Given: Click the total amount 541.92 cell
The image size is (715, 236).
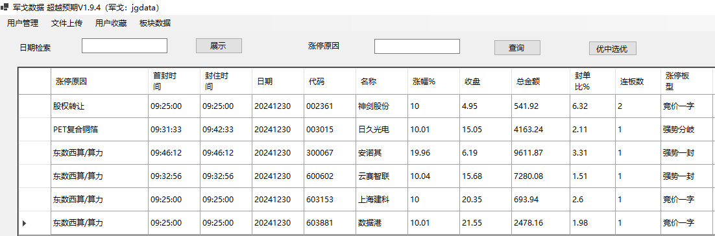Looking at the screenshot, I should (x=541, y=106).
